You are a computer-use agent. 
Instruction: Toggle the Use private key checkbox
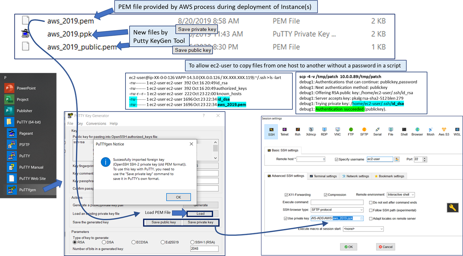[285, 218]
